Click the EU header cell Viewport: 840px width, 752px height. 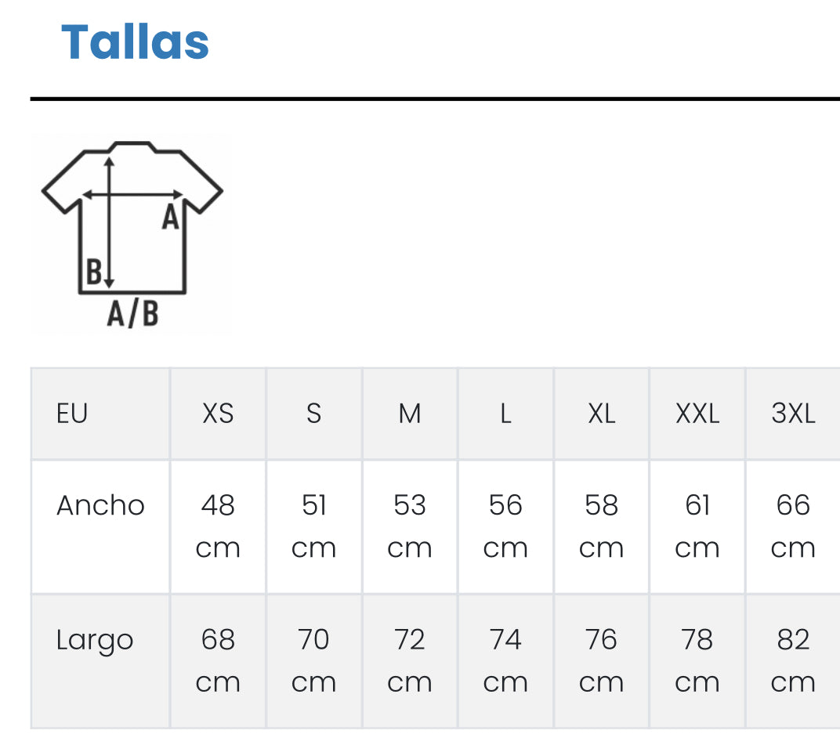72,414
